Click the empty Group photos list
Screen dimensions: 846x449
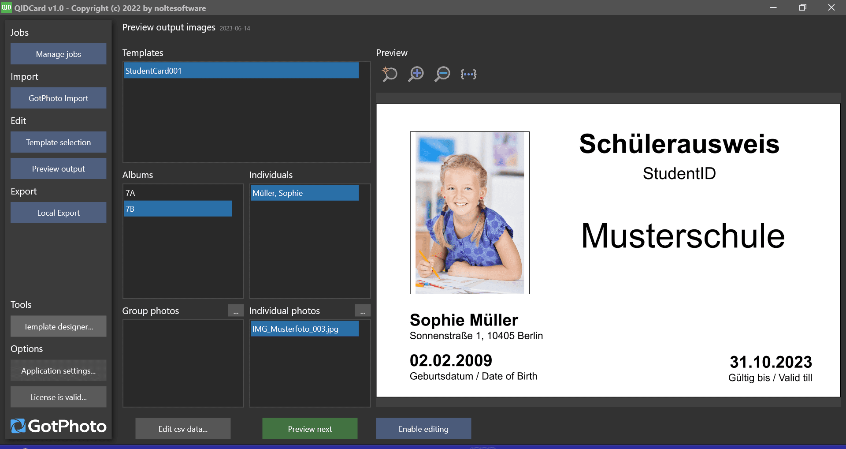pos(183,363)
